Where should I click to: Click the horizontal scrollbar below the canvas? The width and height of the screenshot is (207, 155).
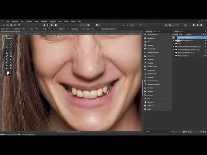pyautogui.click(x=69, y=132)
